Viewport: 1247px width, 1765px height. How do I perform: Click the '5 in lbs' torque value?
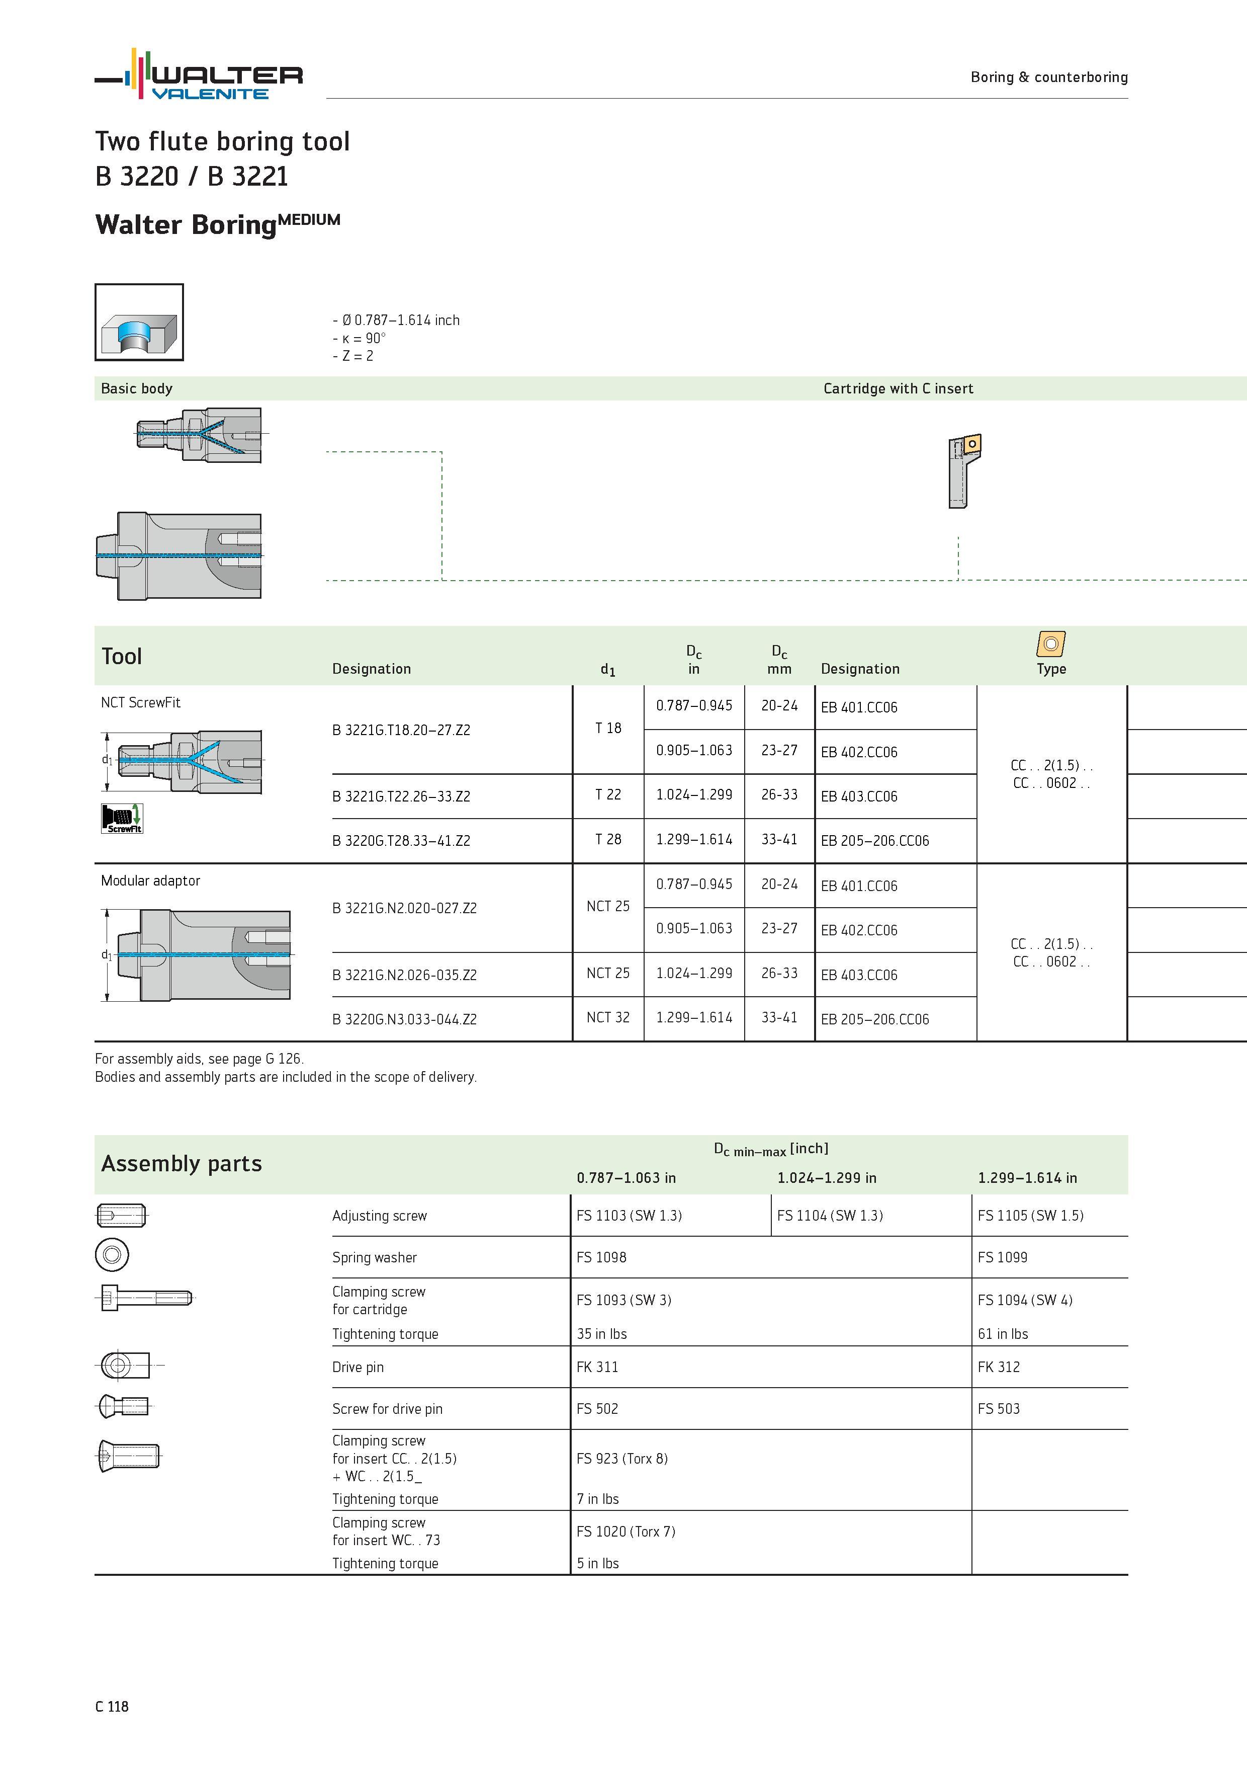tap(598, 1563)
